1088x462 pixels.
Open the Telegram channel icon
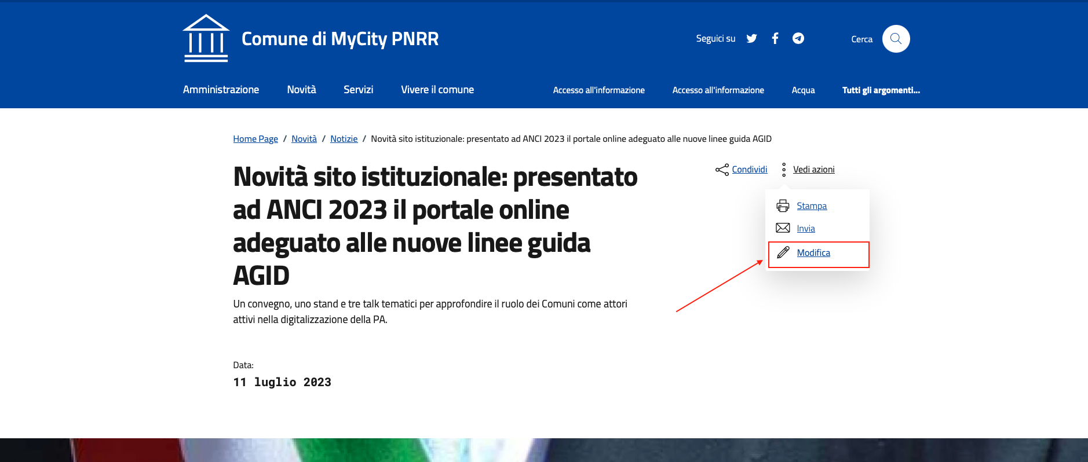point(798,39)
